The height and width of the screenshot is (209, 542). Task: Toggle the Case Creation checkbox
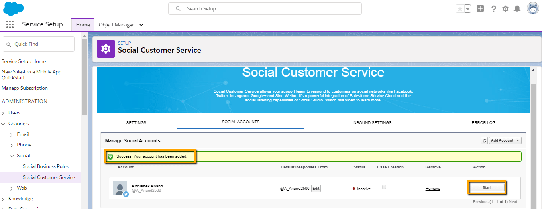click(x=384, y=187)
